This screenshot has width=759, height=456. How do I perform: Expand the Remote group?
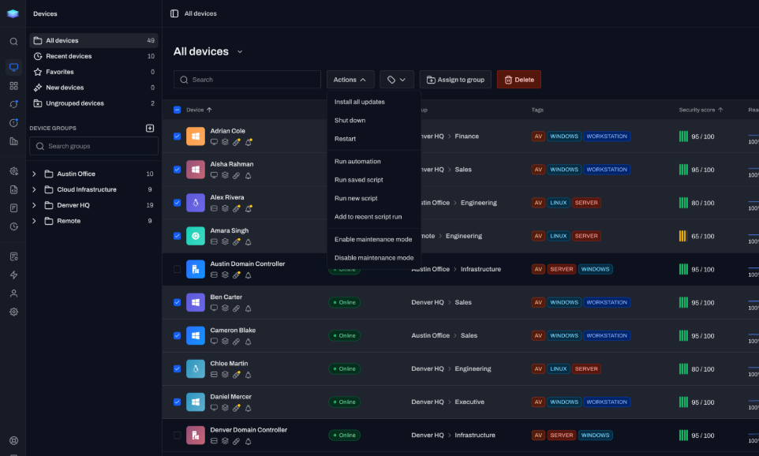(x=34, y=221)
